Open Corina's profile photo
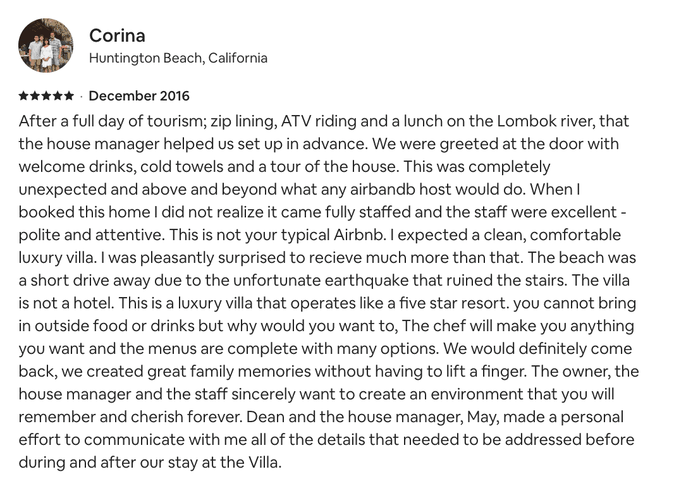This screenshot has width=674, height=498. [46, 46]
